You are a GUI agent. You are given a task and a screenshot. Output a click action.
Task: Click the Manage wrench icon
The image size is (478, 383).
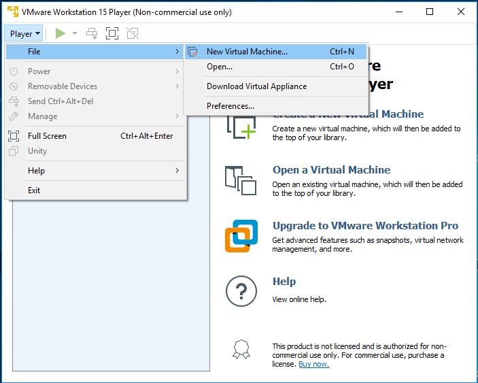14,116
